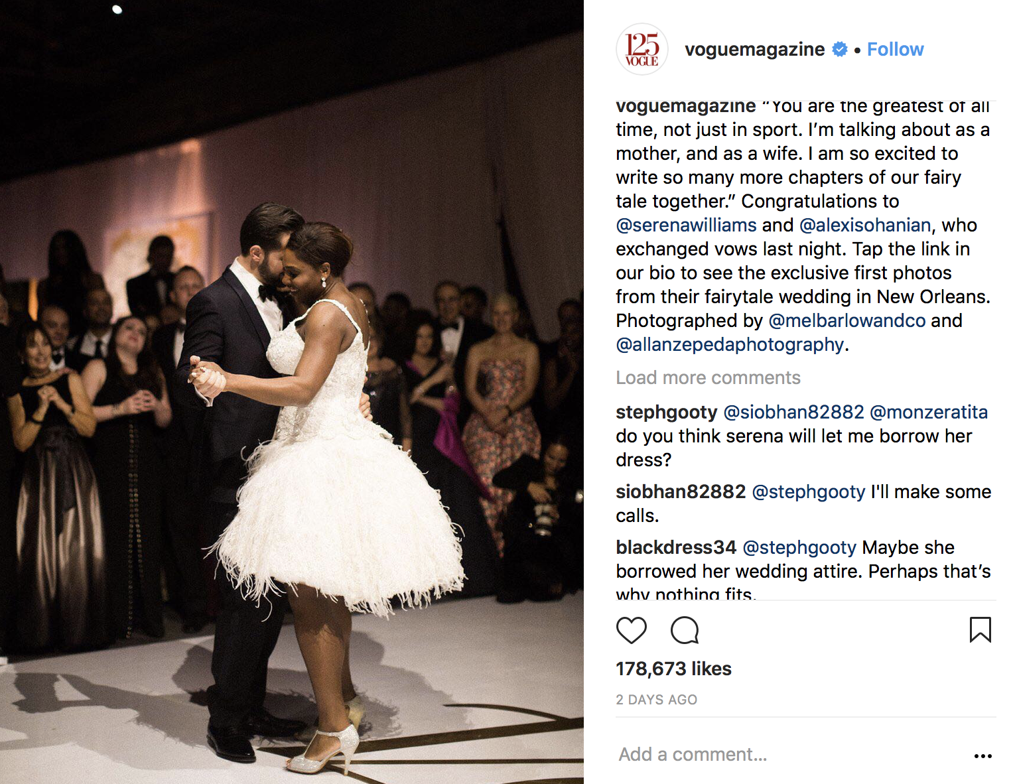Viewport: 1015px width, 784px height.
Task: Click the wedding dance photo
Action: tap(292, 392)
